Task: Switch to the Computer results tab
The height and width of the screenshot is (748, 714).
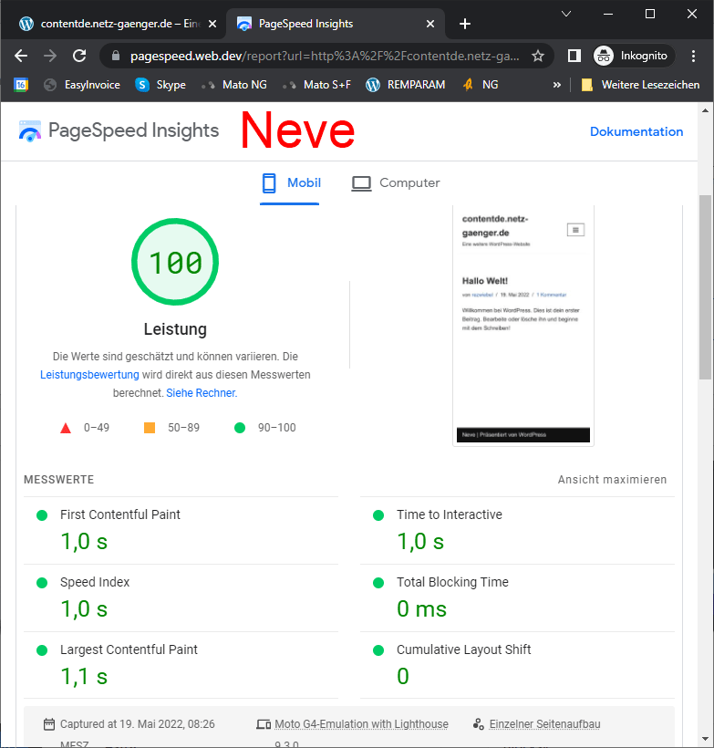Action: pos(396,182)
